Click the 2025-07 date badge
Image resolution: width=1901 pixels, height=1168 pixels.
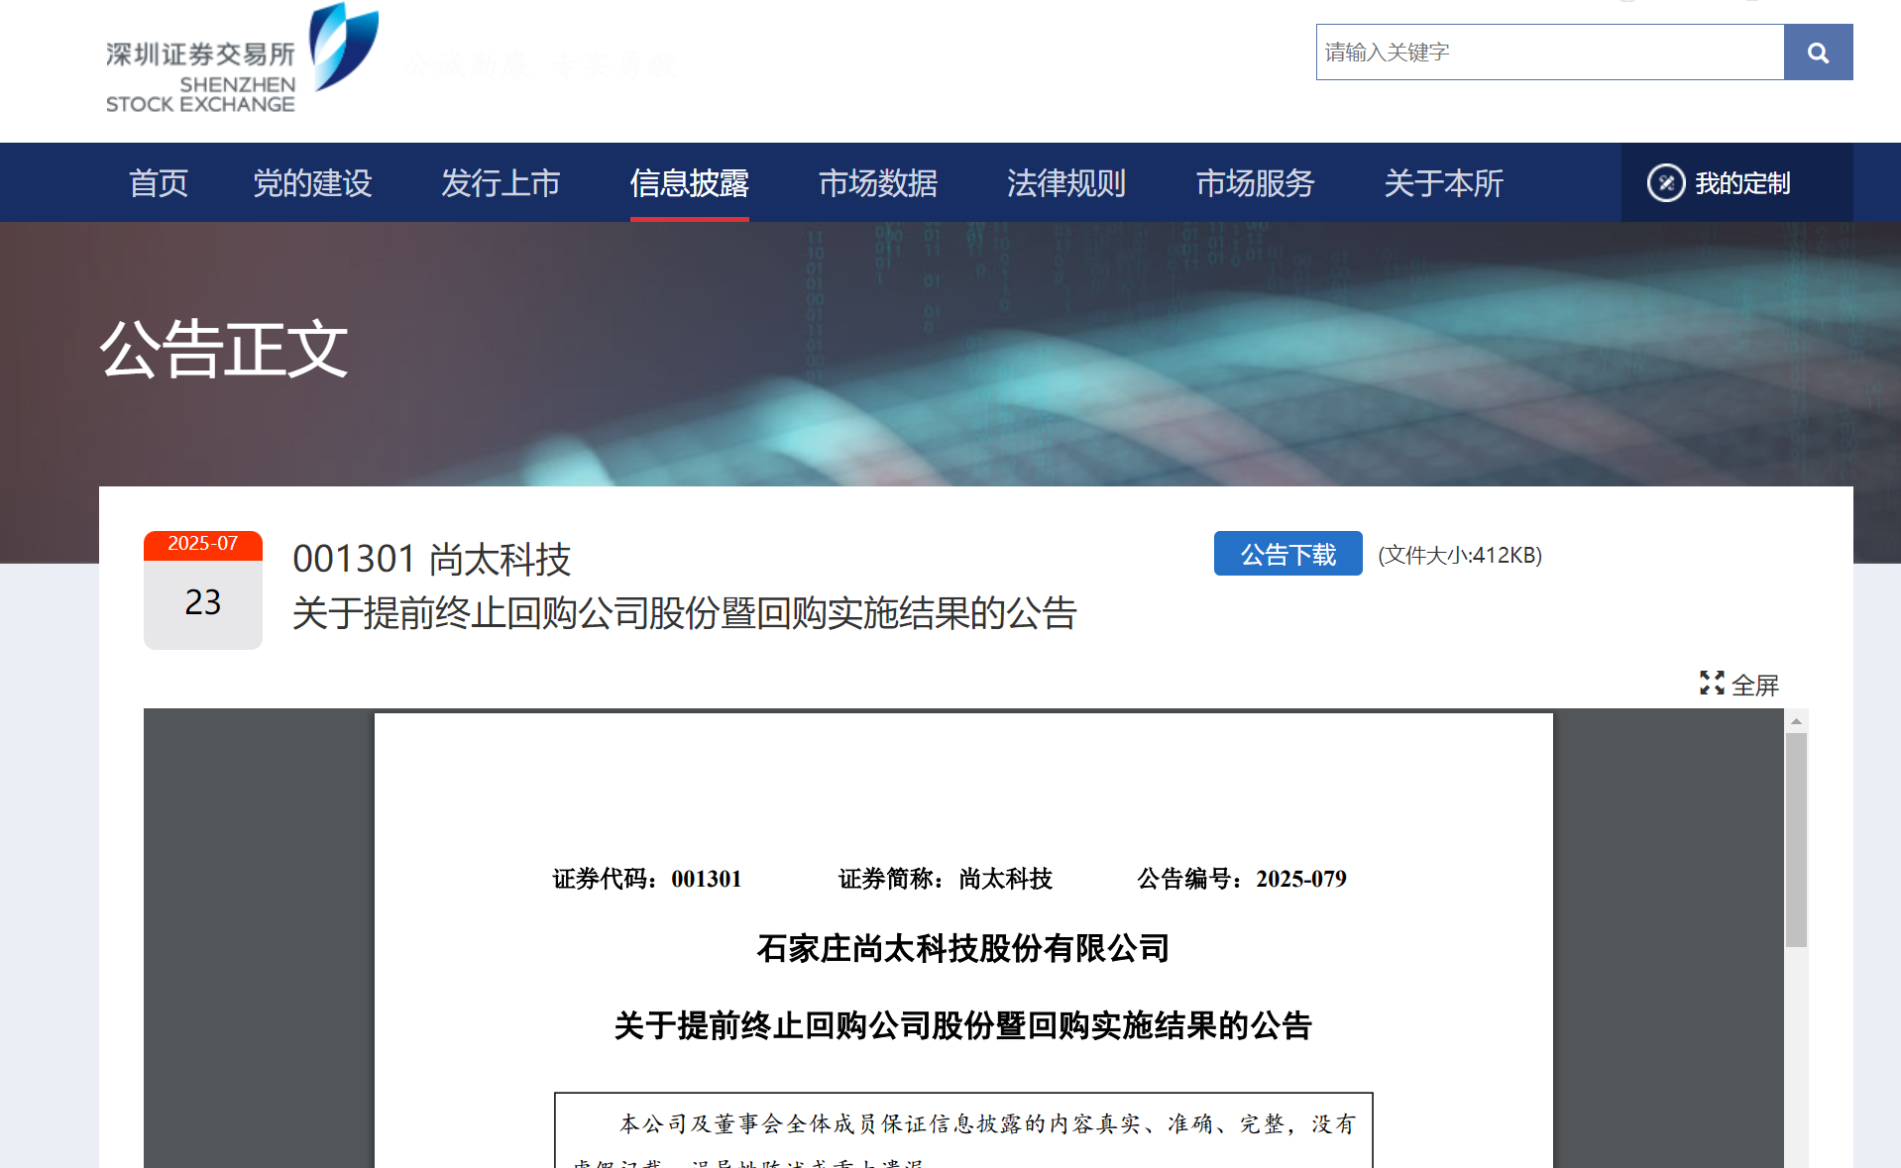203,544
